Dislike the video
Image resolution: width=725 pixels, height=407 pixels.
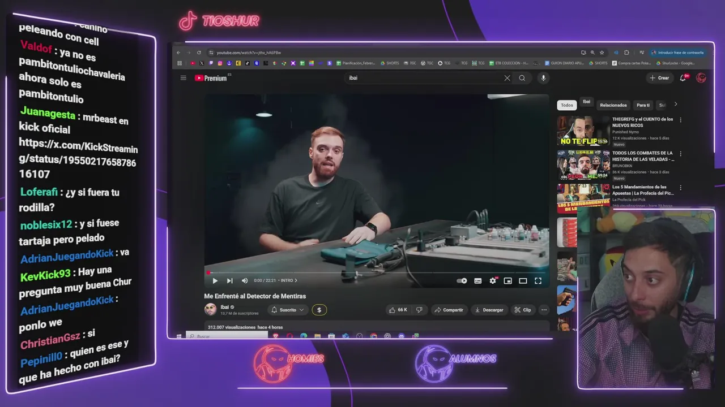(419, 310)
